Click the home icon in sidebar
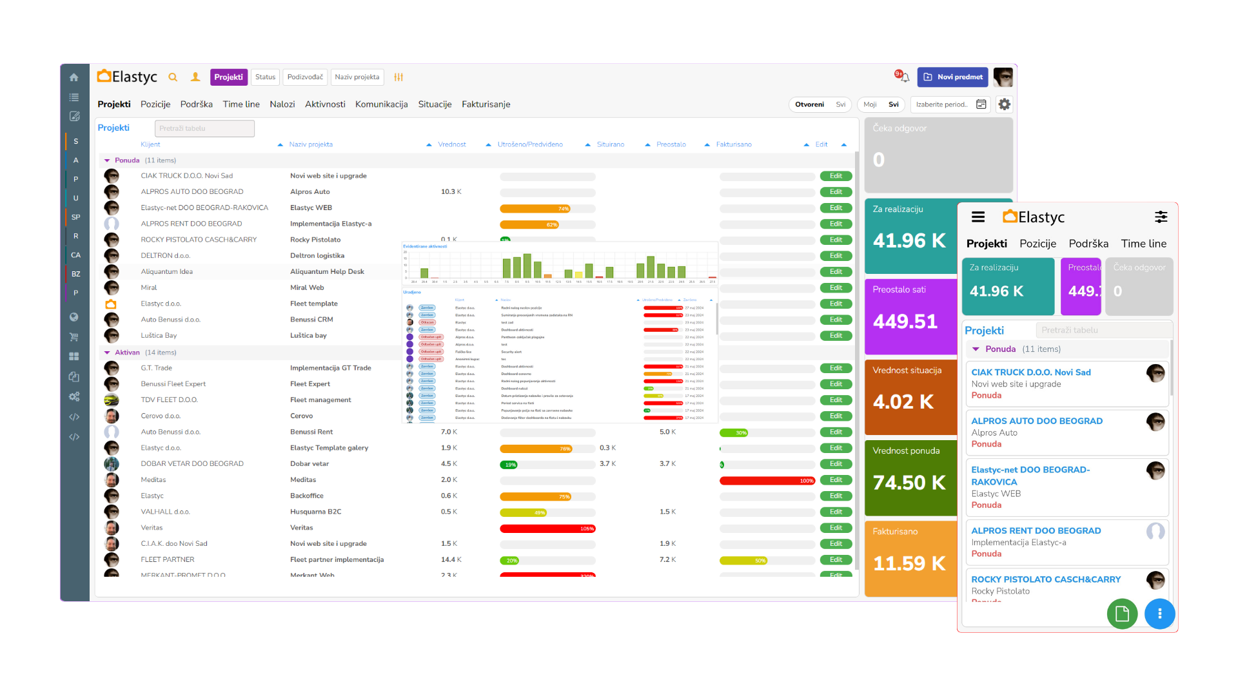This screenshot has height=696, width=1238. pos(74,77)
